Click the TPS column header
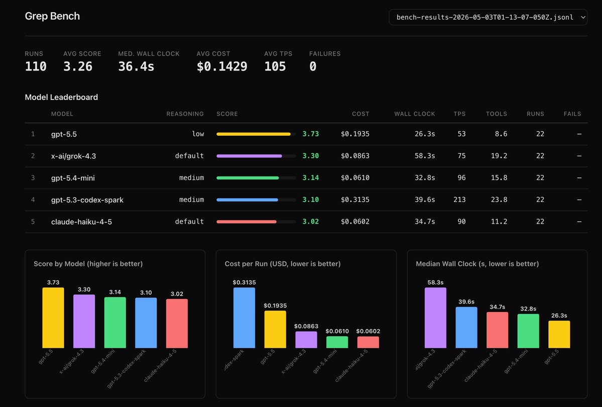This screenshot has height=407, width=602. click(x=459, y=114)
